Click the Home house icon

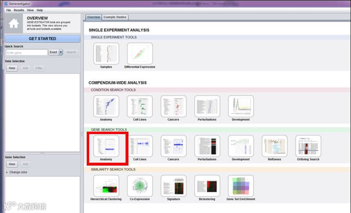click(13, 23)
